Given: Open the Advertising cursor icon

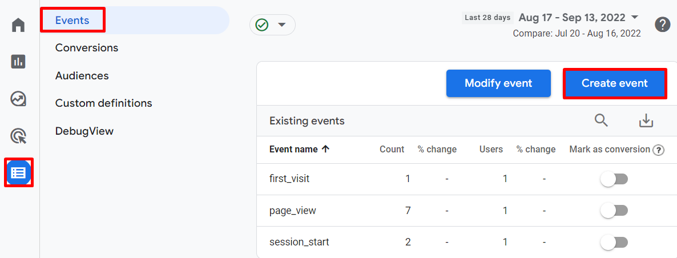Looking at the screenshot, I should pyautogui.click(x=19, y=136).
